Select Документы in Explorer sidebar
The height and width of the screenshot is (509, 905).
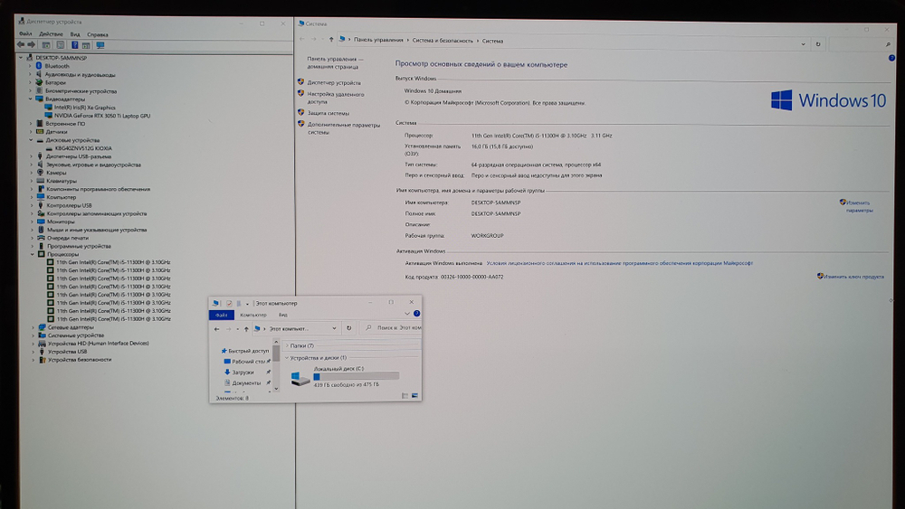tap(246, 382)
